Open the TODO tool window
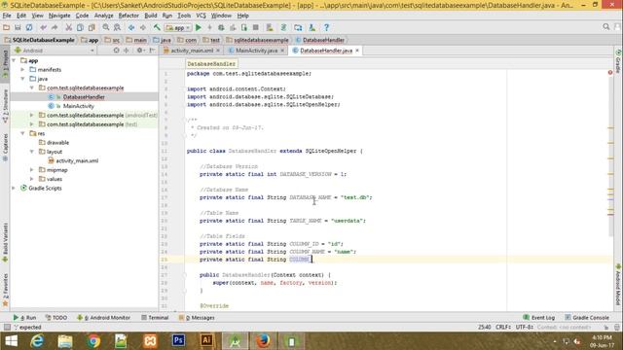This screenshot has width=623, height=350. [56, 318]
